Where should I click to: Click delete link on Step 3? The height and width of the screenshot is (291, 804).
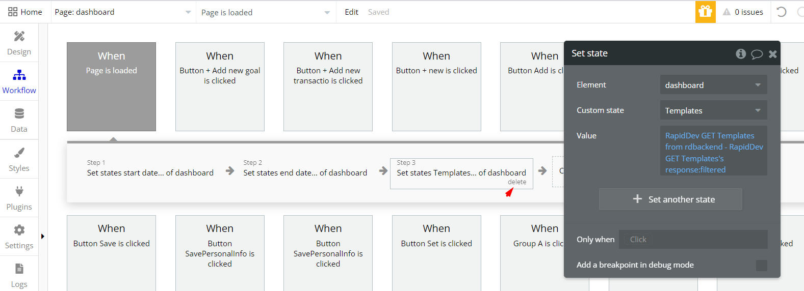click(516, 182)
